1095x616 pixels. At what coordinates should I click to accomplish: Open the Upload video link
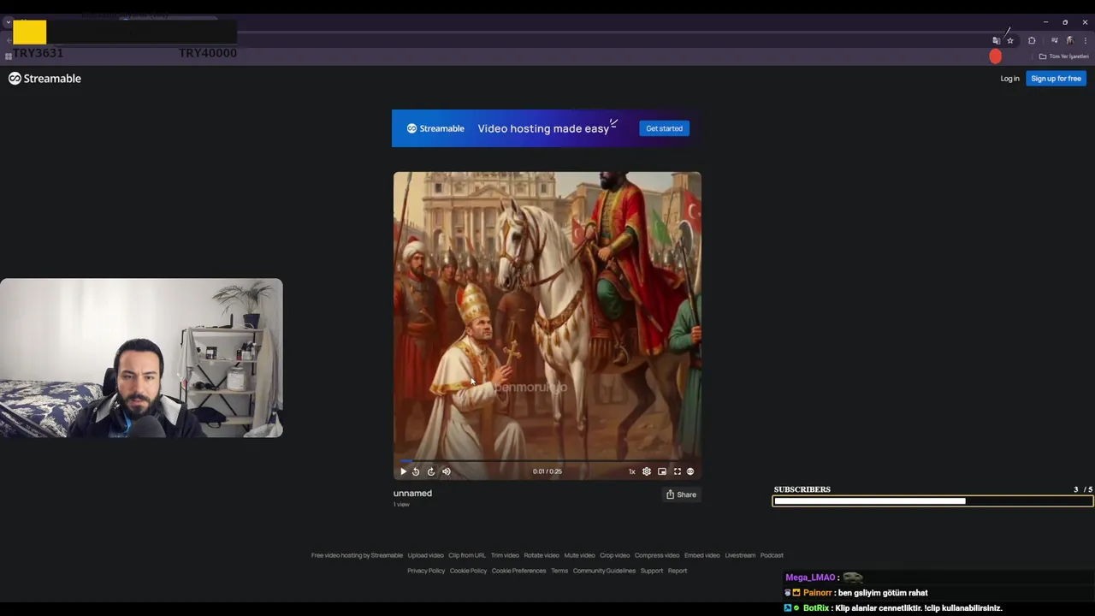(425, 555)
